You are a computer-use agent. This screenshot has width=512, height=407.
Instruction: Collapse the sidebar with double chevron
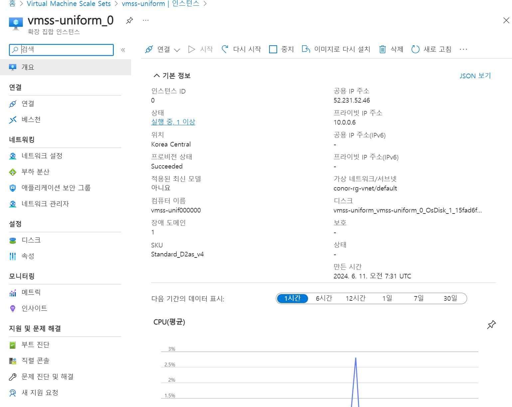tap(123, 50)
